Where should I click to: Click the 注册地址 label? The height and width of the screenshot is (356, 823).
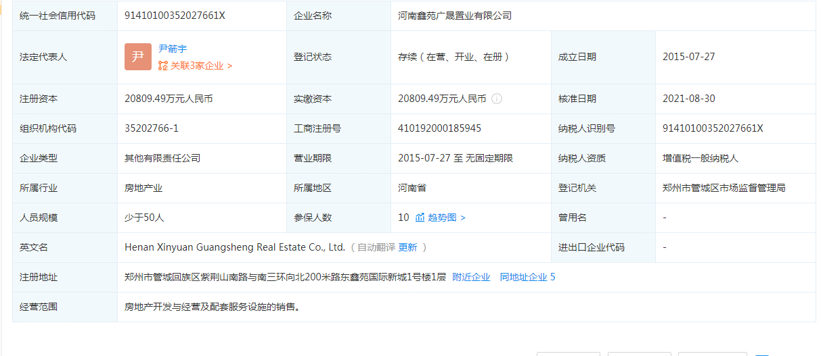(x=39, y=277)
